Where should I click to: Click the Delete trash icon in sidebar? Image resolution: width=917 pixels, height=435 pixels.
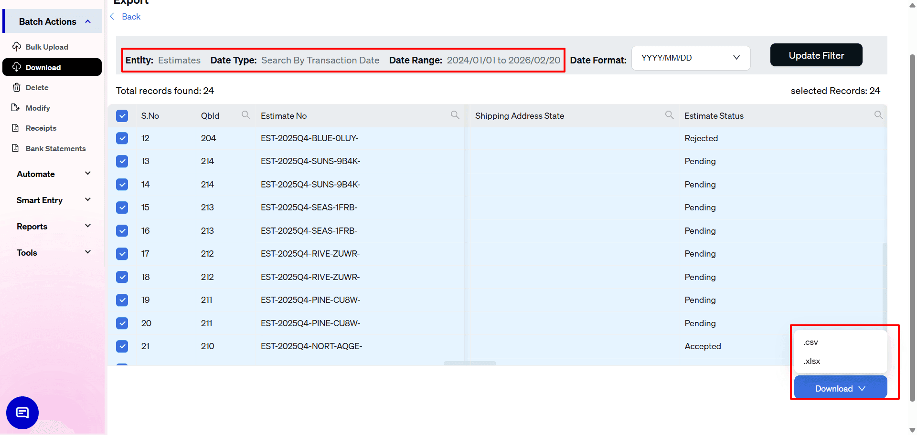[x=16, y=87]
